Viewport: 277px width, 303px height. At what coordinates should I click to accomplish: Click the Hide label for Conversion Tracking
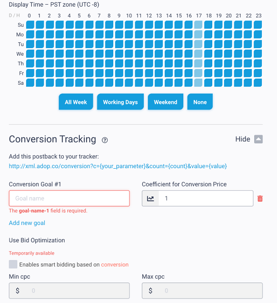point(243,139)
